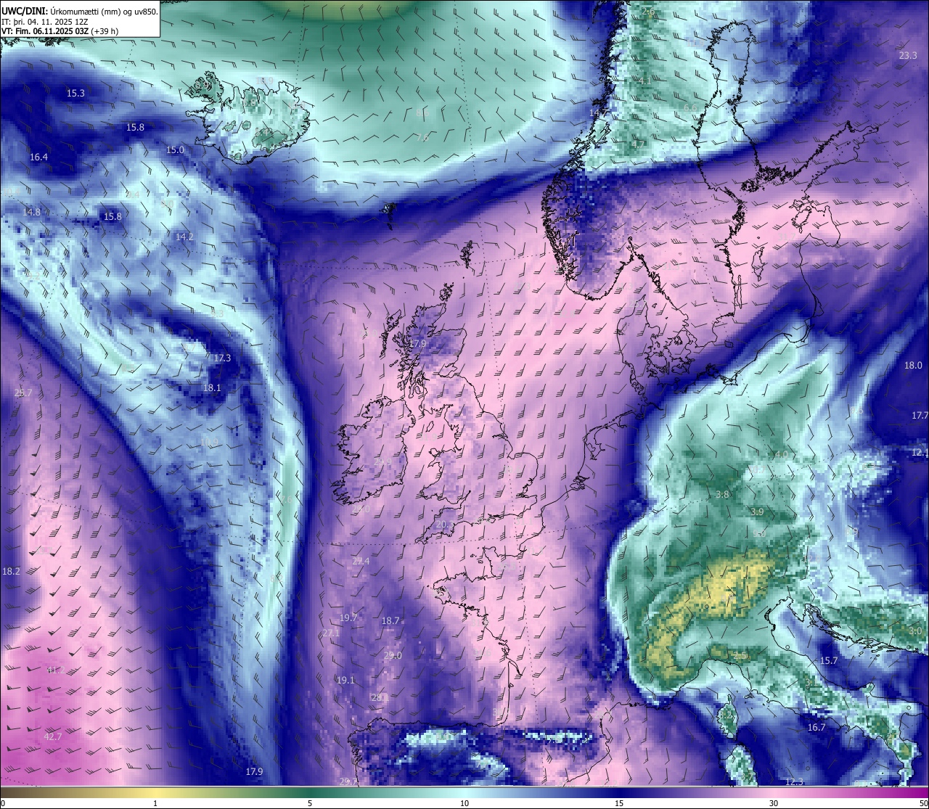Select the 3.8 value label
Viewport: 929px width, 809px height.
tap(722, 495)
